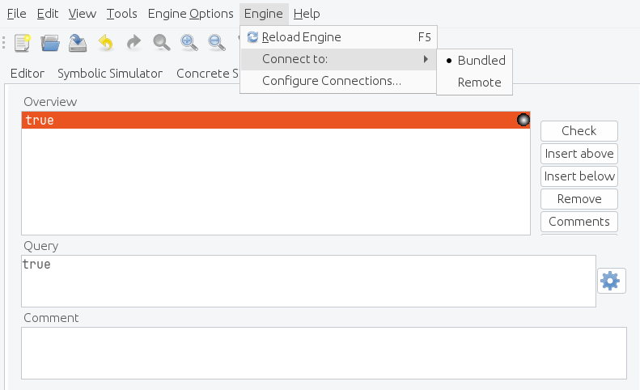The width and height of the screenshot is (640, 390).
Task: Click the Insert below button
Action: (x=579, y=176)
